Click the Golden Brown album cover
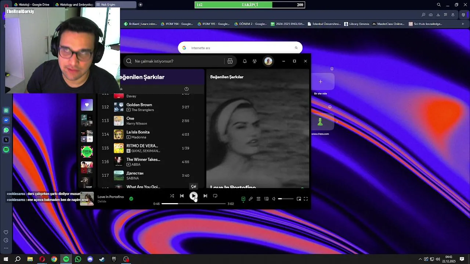470x264 pixels. 119,107
